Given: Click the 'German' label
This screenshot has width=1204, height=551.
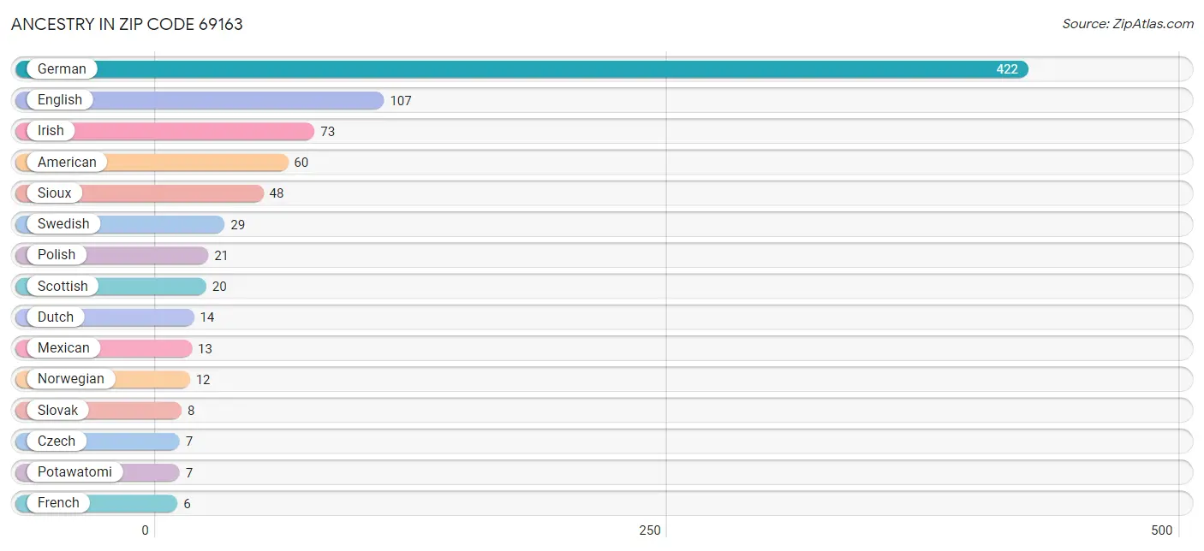Looking at the screenshot, I should pos(62,69).
